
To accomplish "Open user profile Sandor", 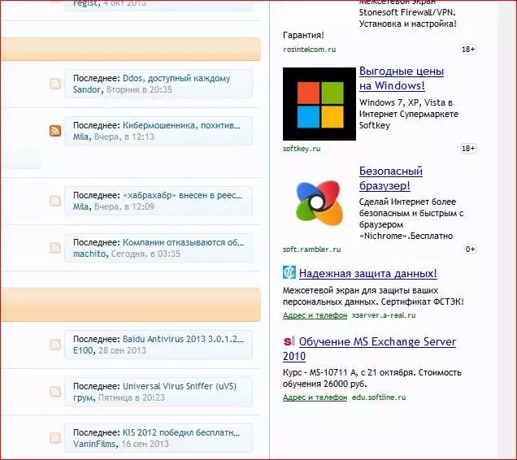I will 86,89.
